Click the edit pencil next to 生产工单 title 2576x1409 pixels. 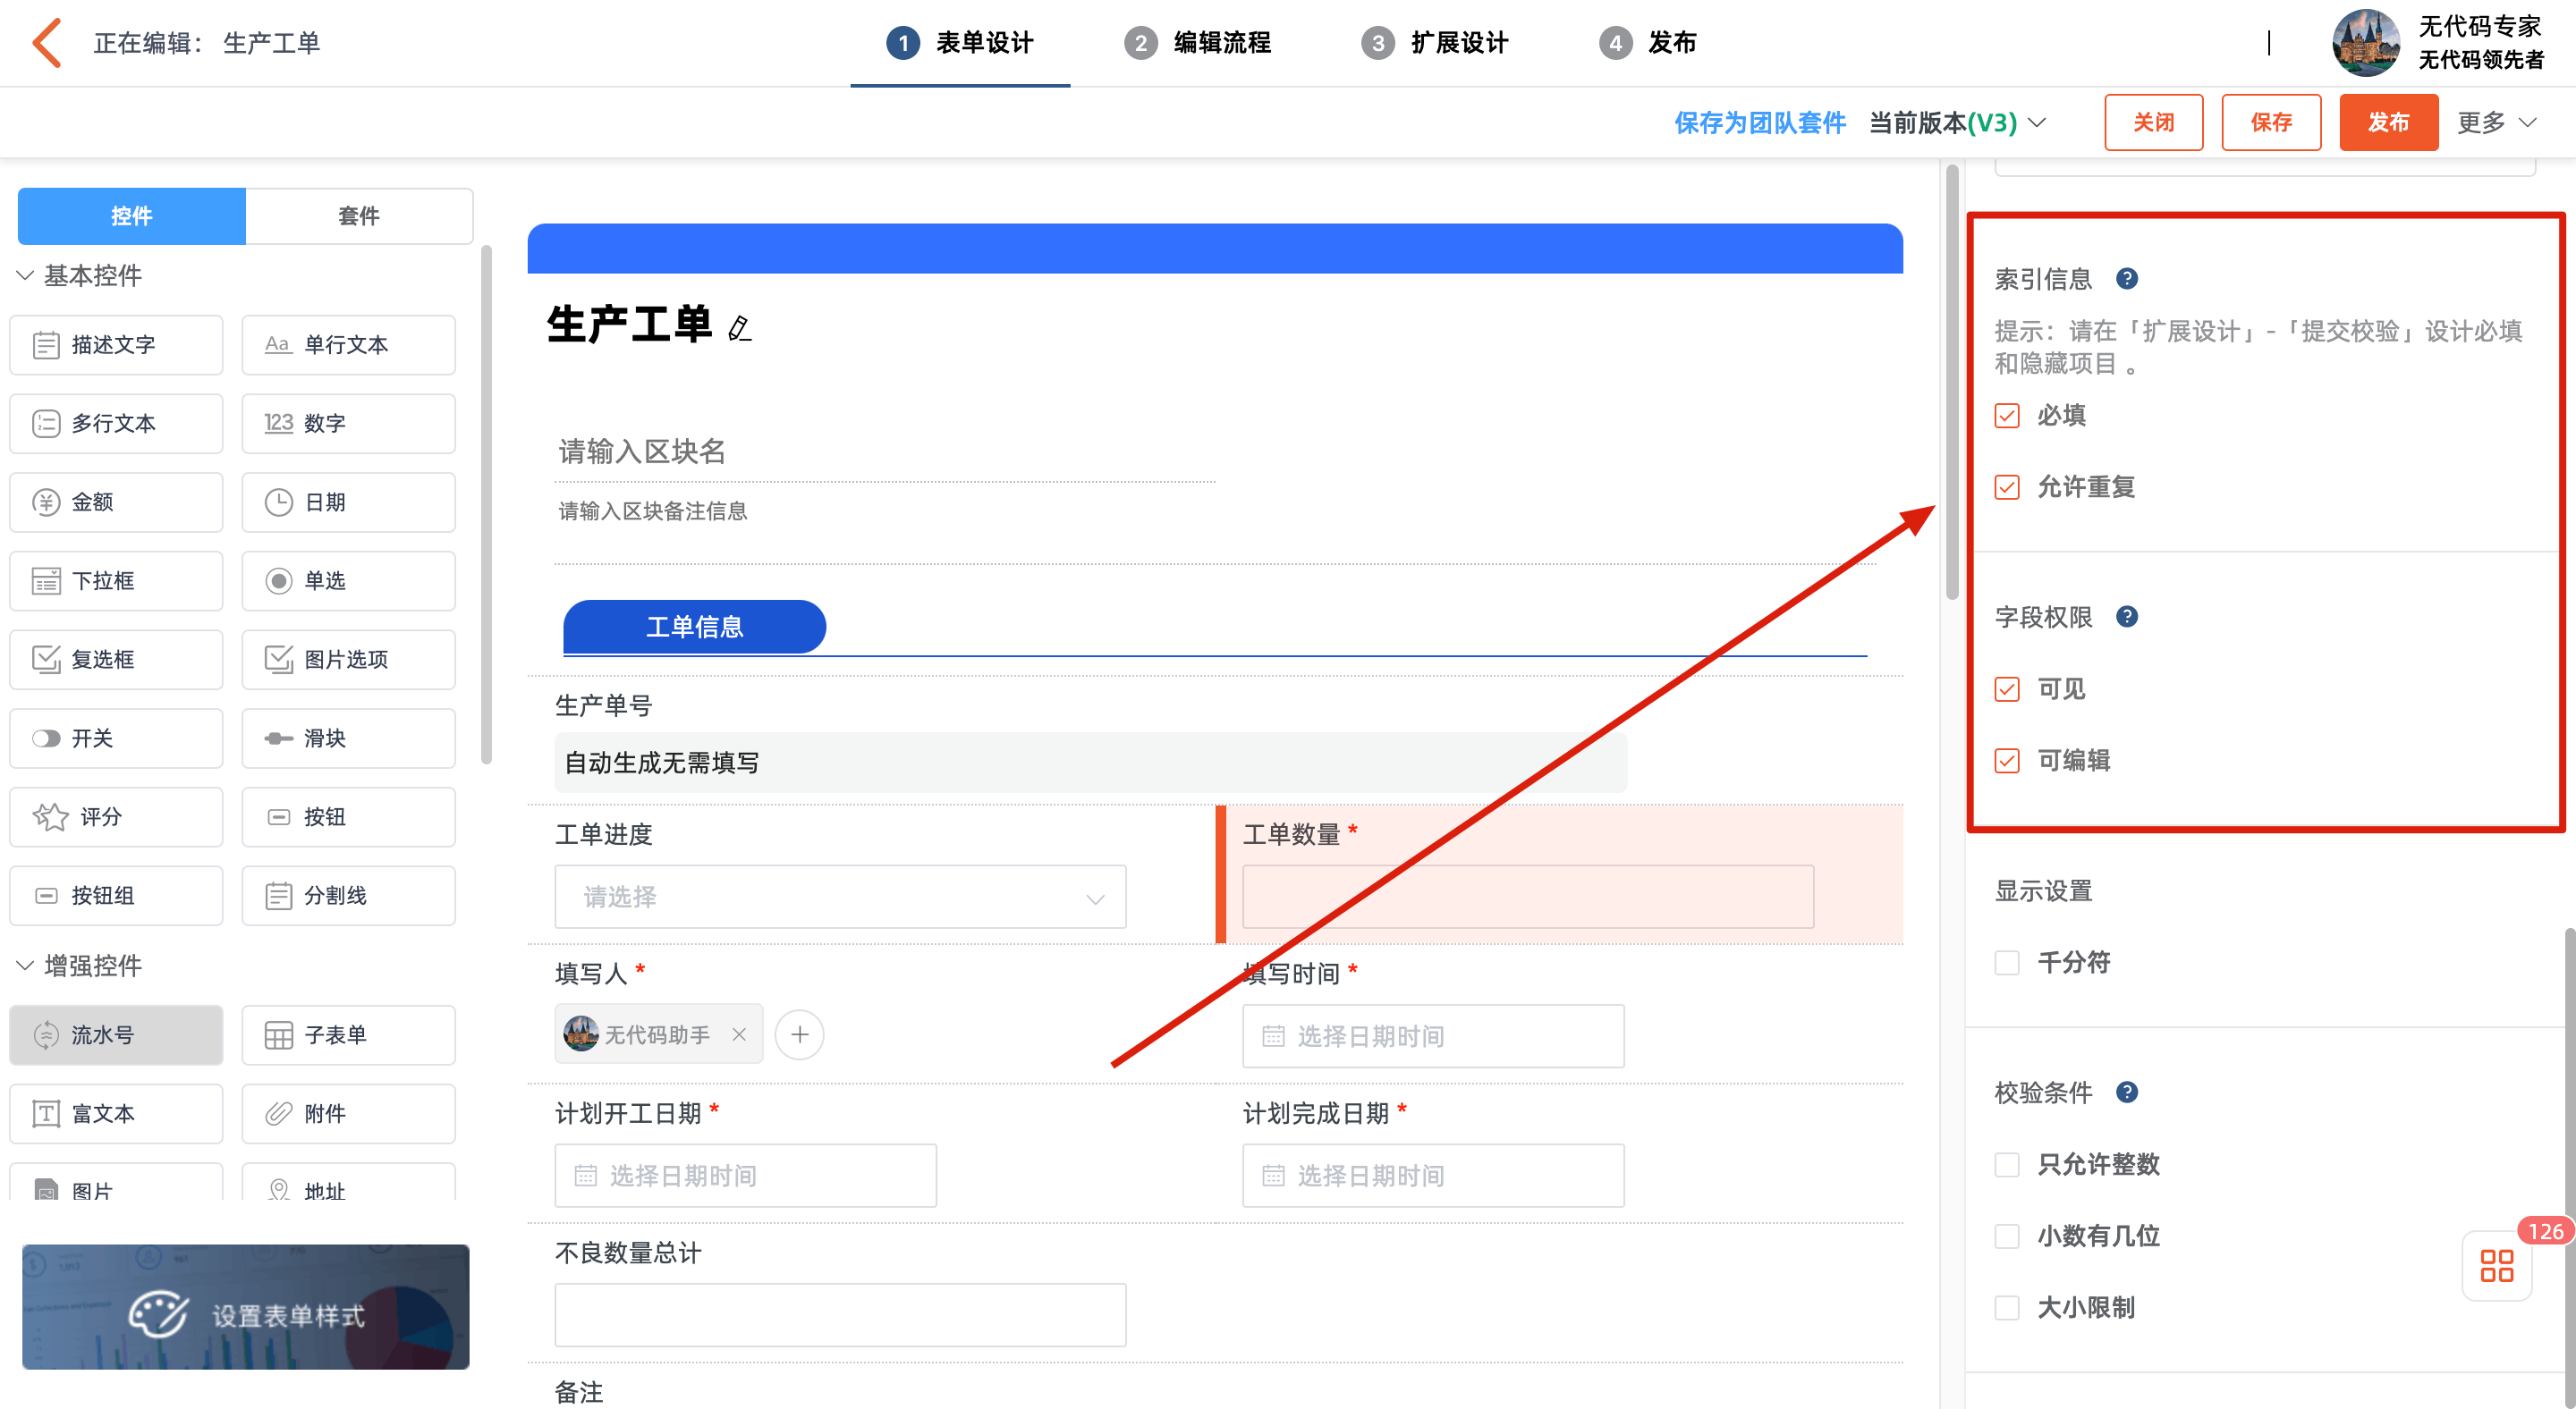[x=739, y=326]
